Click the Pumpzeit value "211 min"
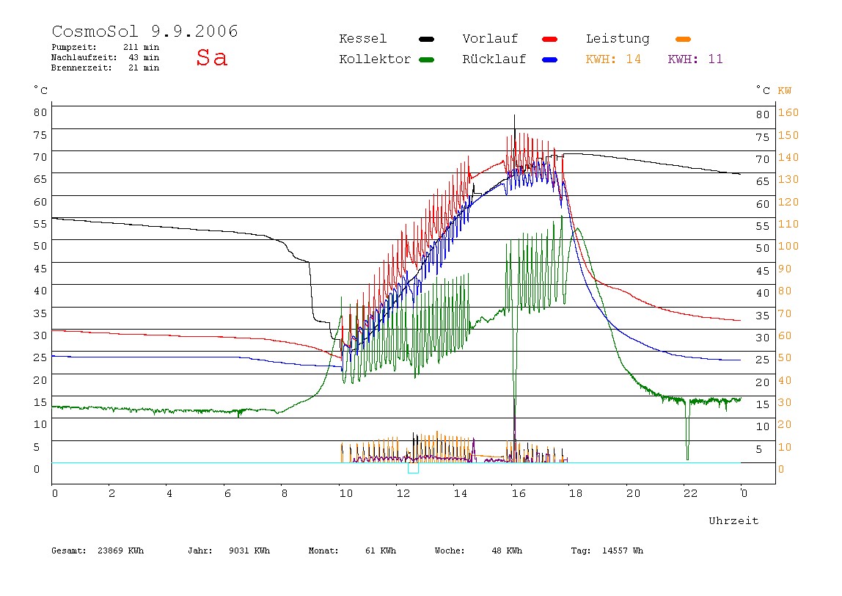Screen dimensions: 842x596 pyautogui.click(x=142, y=47)
